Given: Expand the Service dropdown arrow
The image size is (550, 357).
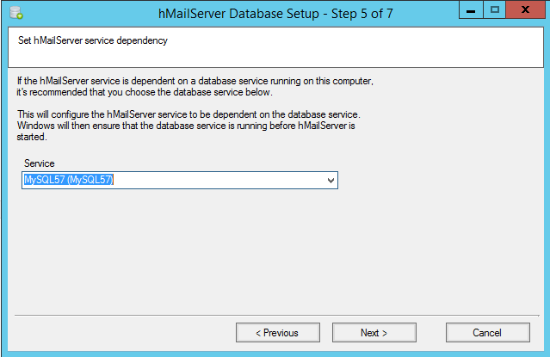Looking at the screenshot, I should pyautogui.click(x=331, y=181).
